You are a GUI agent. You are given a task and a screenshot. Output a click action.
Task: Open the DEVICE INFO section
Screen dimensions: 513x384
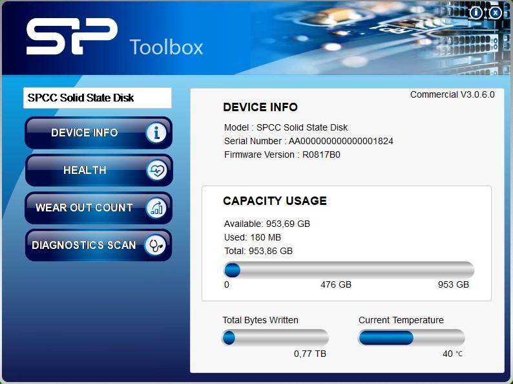(x=85, y=133)
